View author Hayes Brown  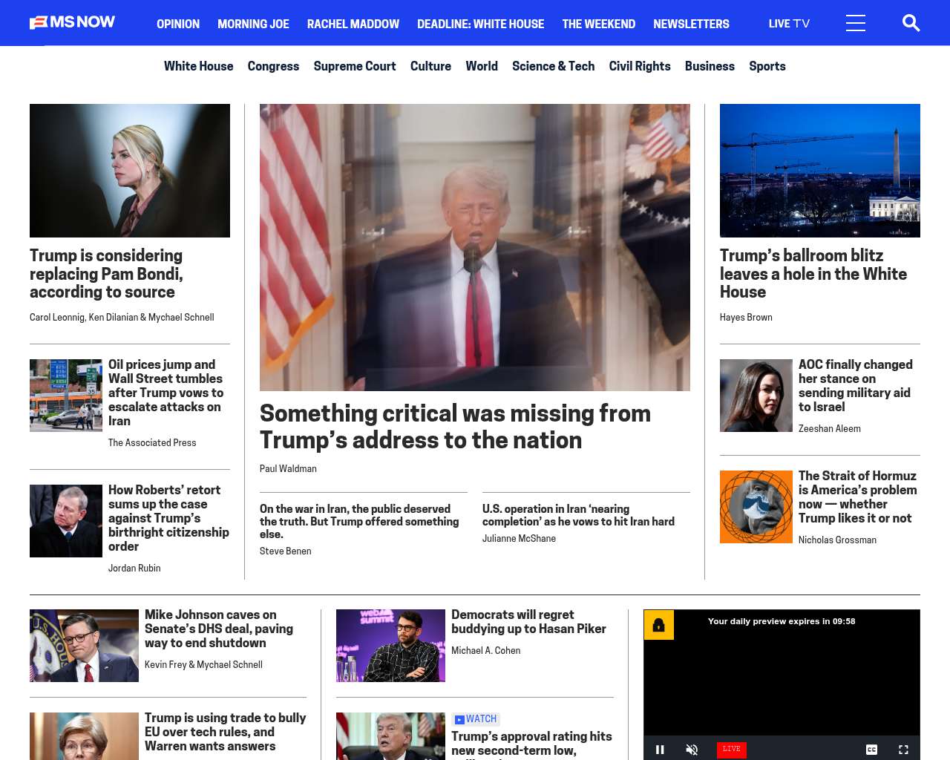pos(746,317)
